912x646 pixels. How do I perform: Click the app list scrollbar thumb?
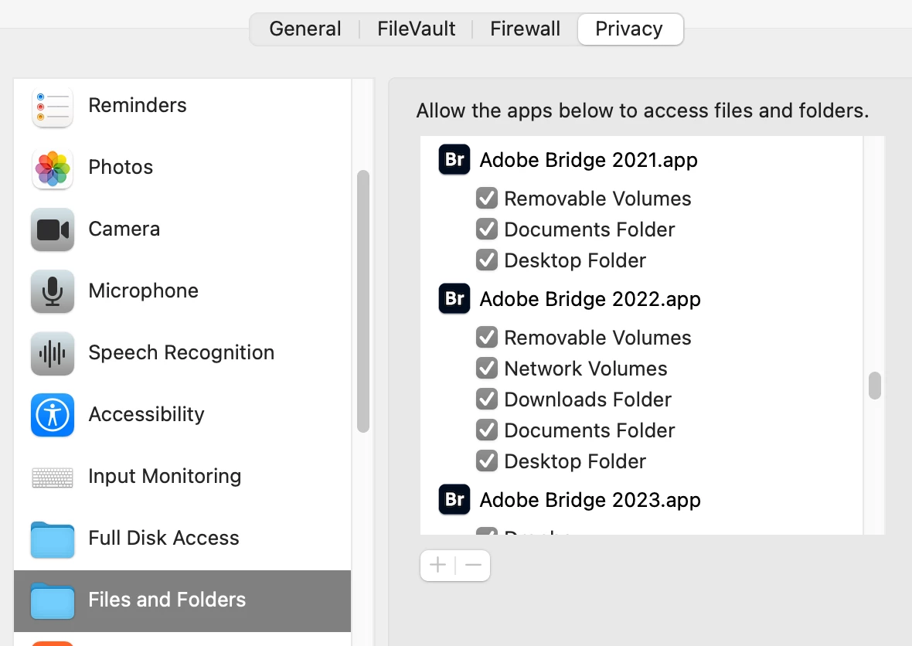pos(874,386)
